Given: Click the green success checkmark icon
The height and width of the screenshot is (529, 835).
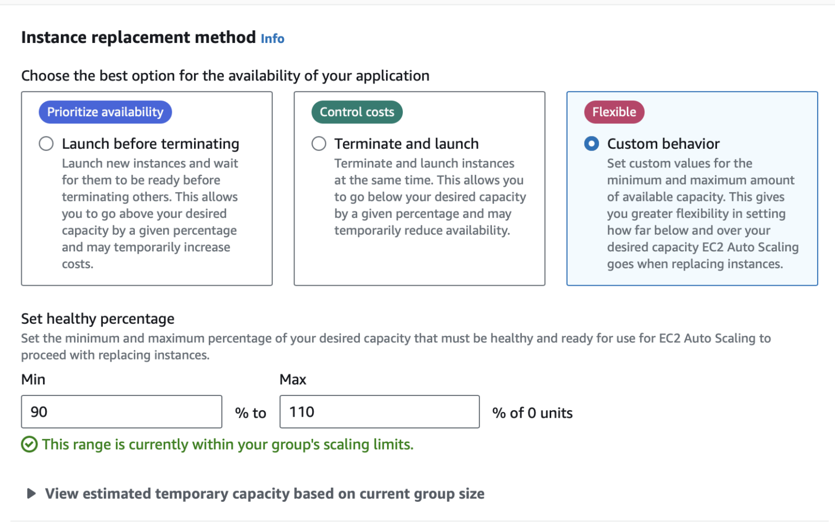Looking at the screenshot, I should tap(29, 444).
